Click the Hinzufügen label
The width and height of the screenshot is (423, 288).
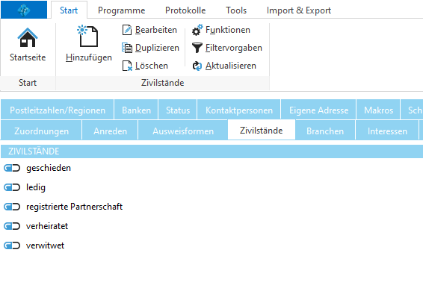coord(89,57)
